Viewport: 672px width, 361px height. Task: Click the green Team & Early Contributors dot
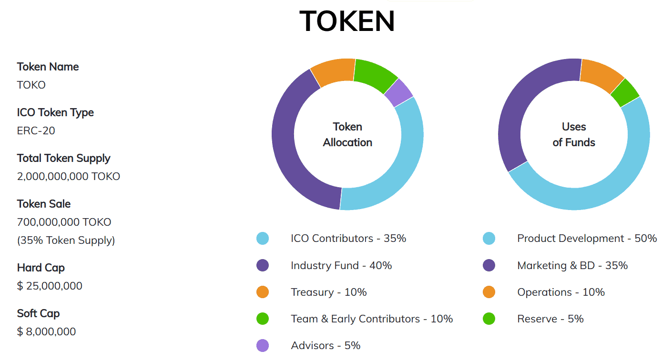pyautogui.click(x=263, y=319)
